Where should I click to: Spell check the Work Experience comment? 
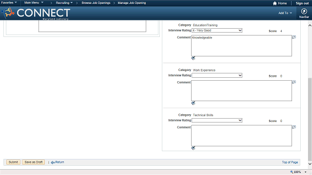click(x=193, y=103)
